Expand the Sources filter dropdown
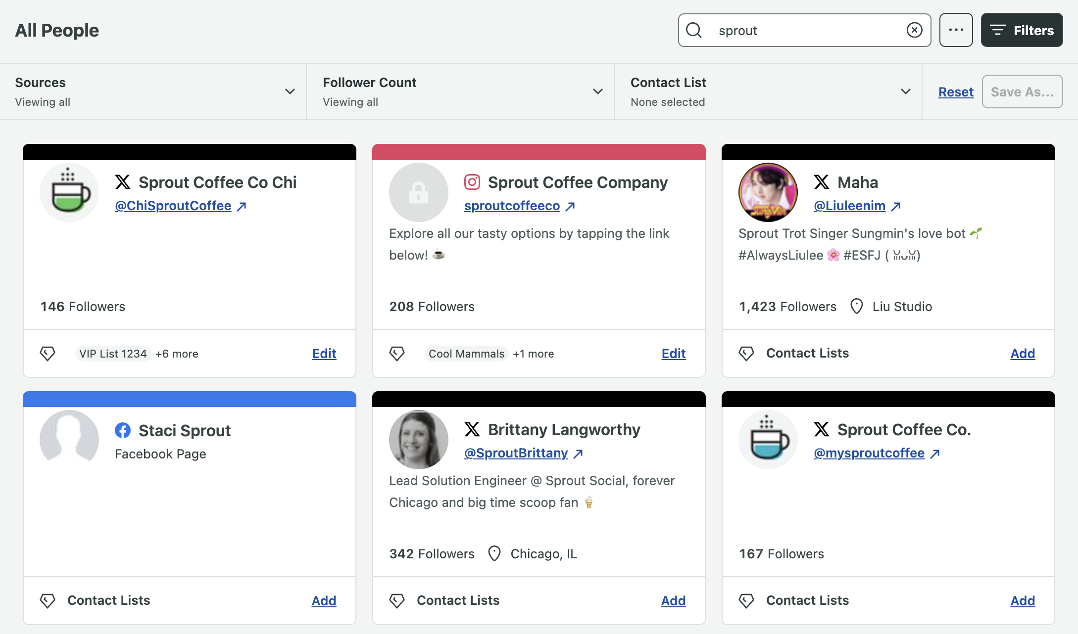The height and width of the screenshot is (634, 1078). coord(153,91)
